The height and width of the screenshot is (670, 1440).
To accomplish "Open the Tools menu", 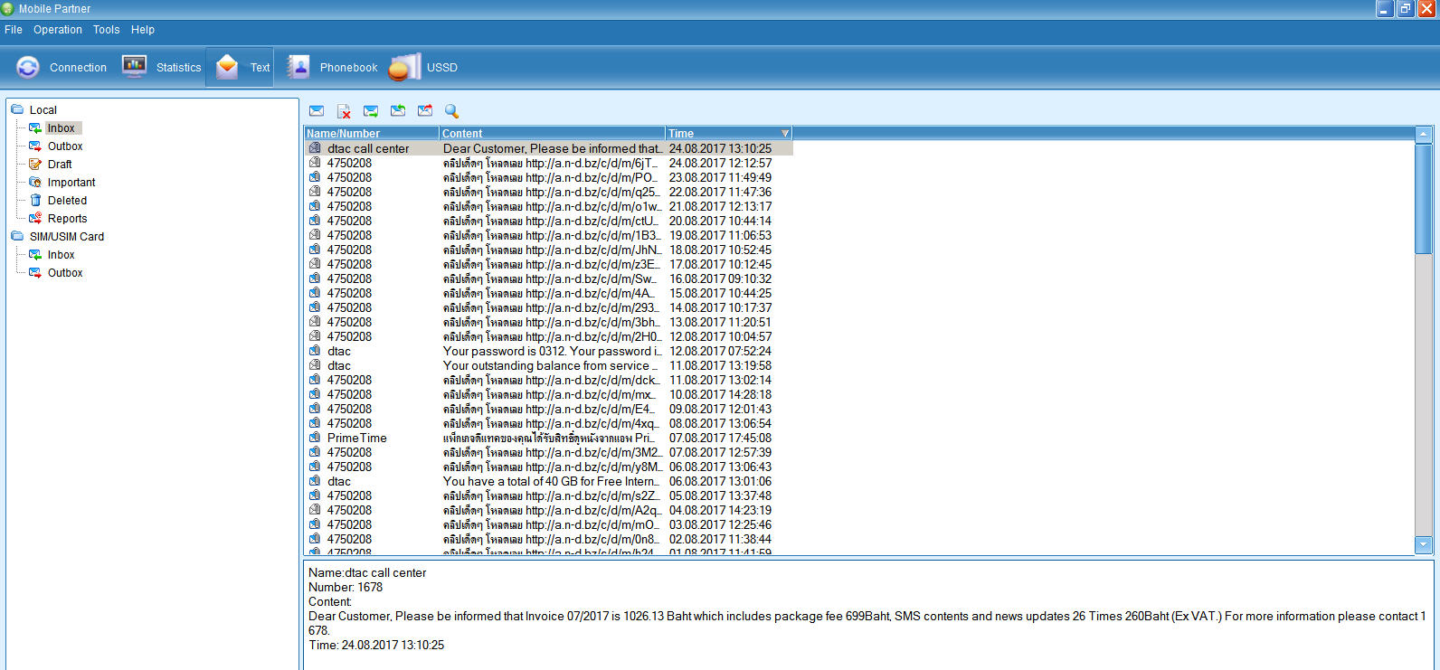I will [x=106, y=30].
